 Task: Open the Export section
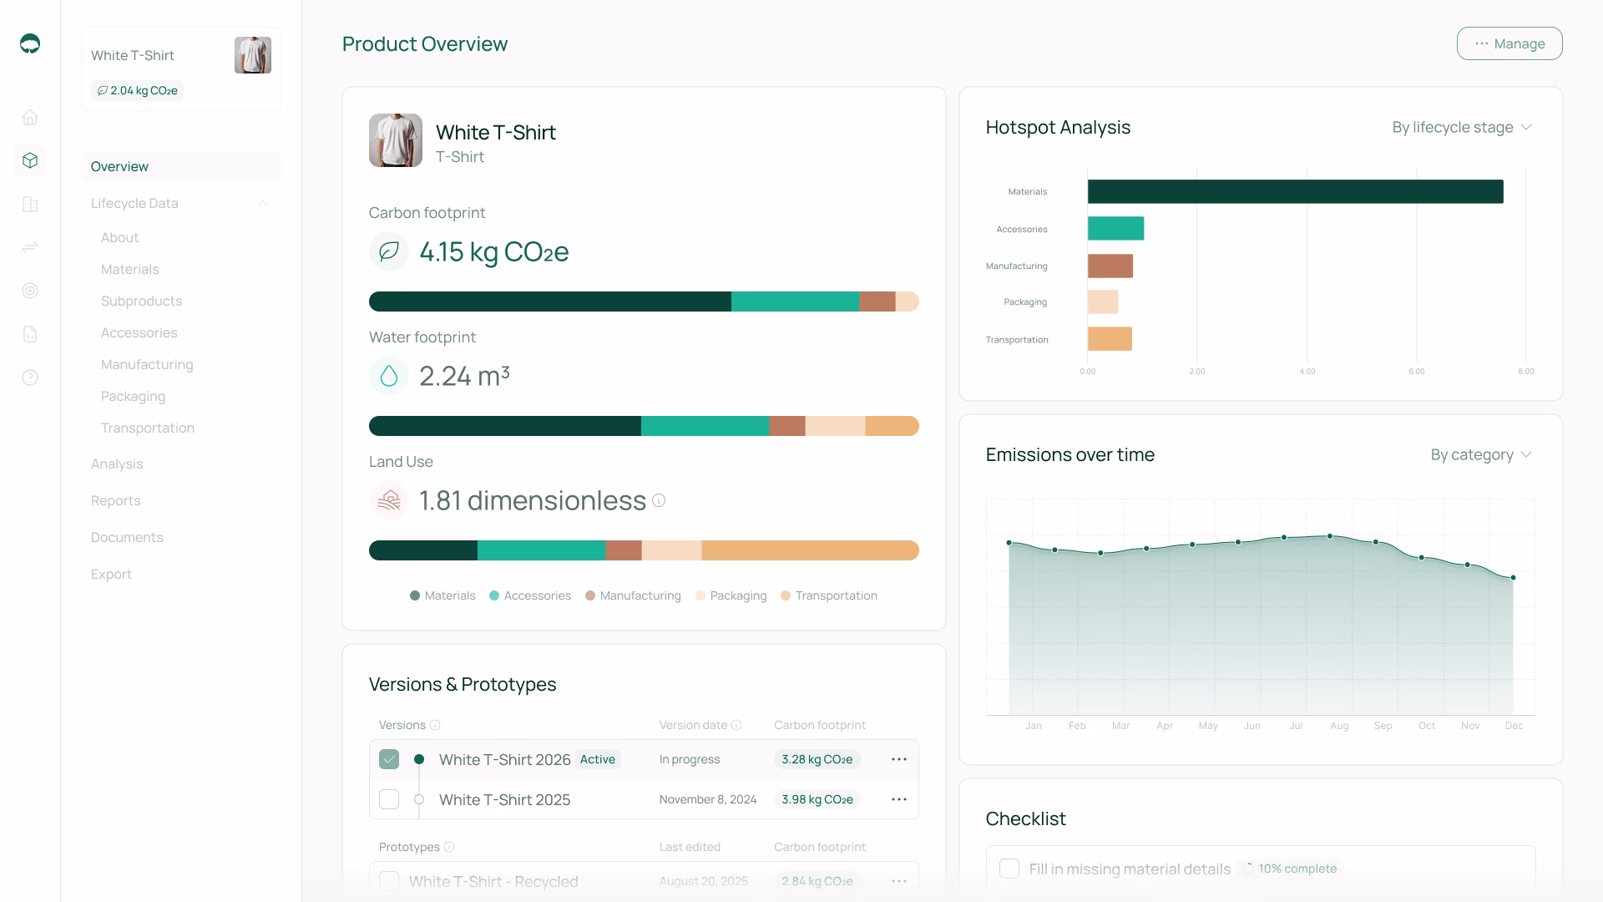[x=111, y=574]
